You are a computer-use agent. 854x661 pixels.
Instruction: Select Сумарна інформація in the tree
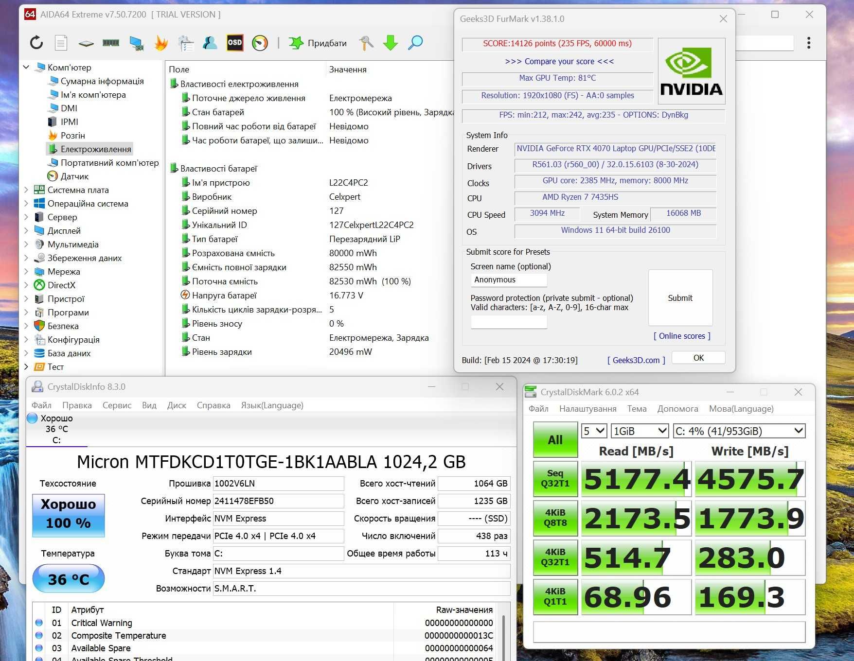102,81
